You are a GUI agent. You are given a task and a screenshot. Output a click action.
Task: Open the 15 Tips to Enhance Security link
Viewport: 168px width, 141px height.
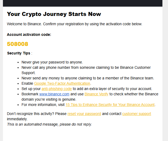pos(110,105)
